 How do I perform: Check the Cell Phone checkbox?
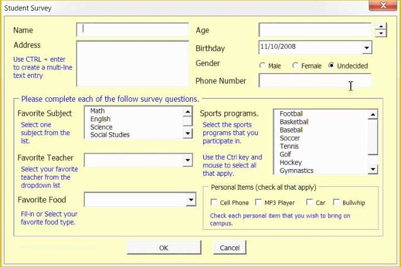214,202
